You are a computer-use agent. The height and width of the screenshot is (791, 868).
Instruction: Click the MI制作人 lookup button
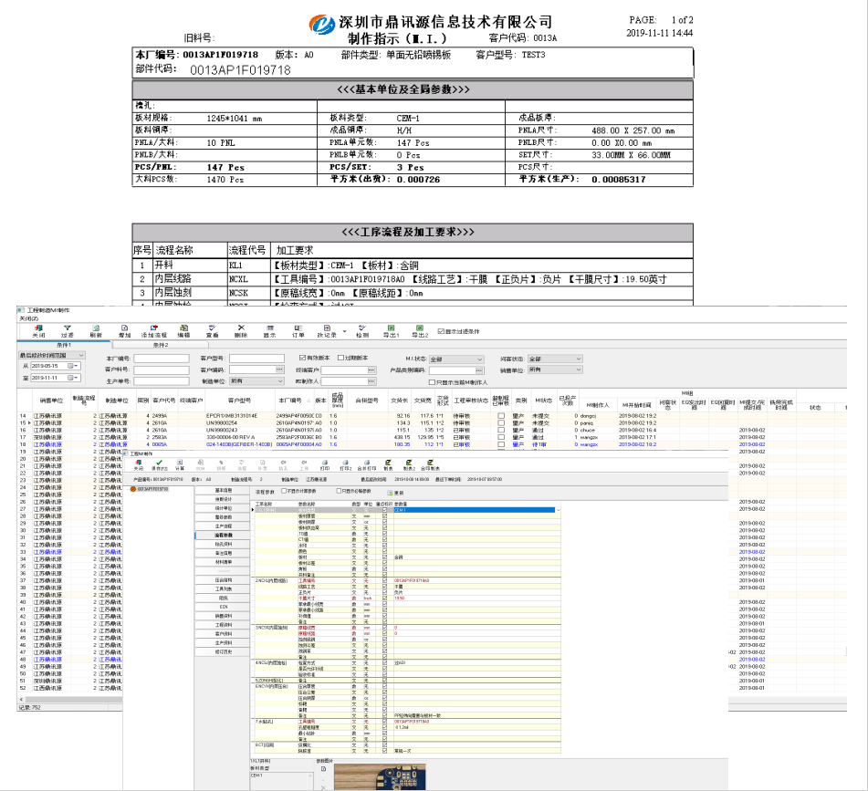coord(371,381)
